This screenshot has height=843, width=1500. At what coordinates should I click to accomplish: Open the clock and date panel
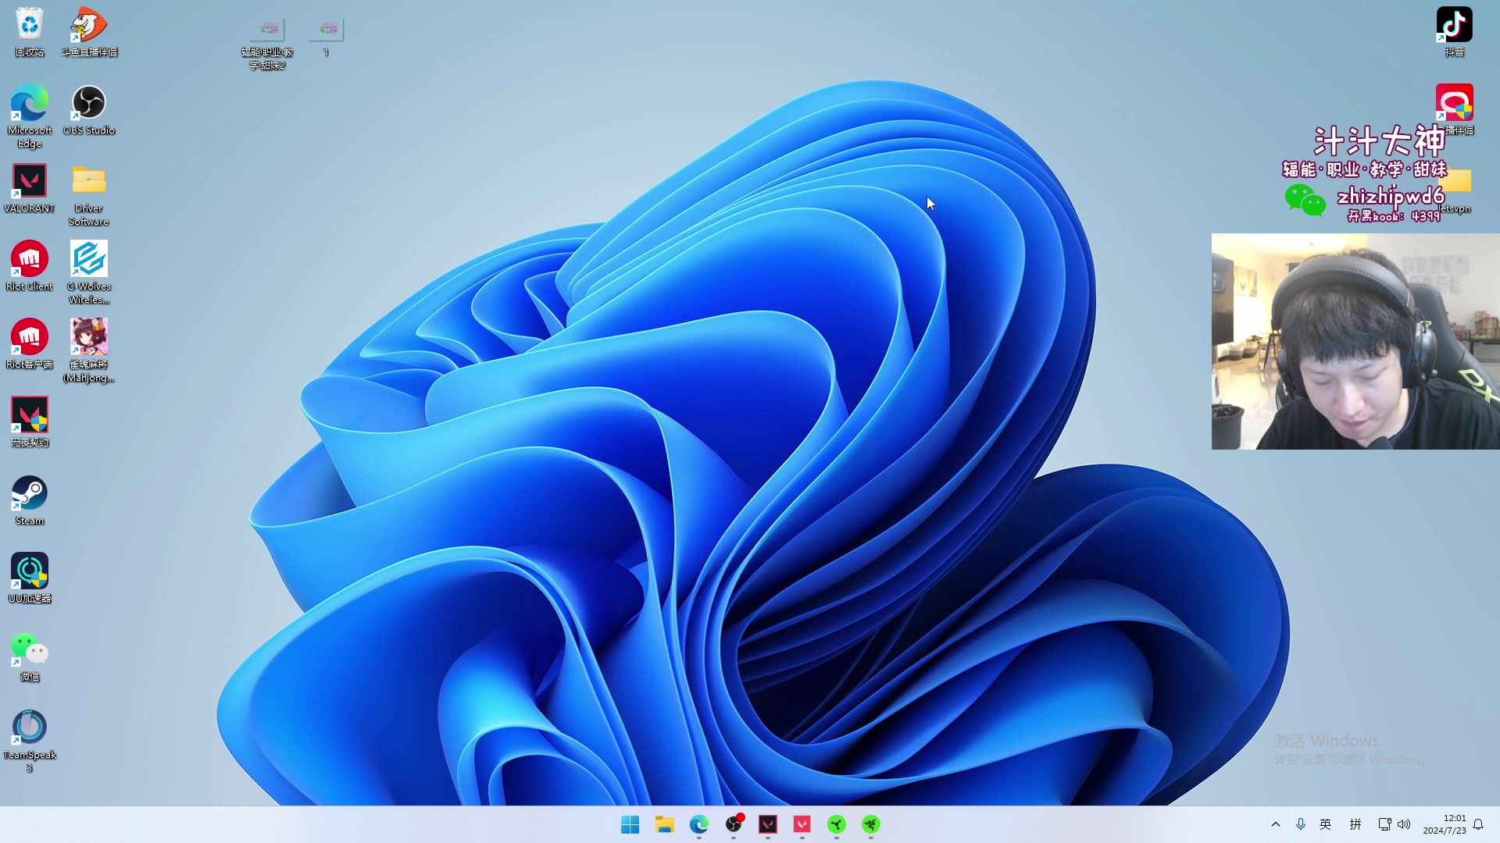[x=1444, y=824]
